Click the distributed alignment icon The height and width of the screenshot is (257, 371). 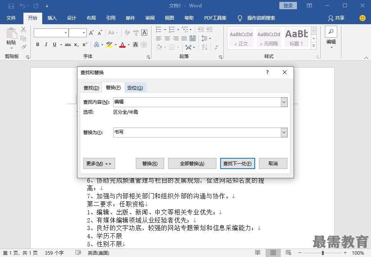click(x=193, y=38)
